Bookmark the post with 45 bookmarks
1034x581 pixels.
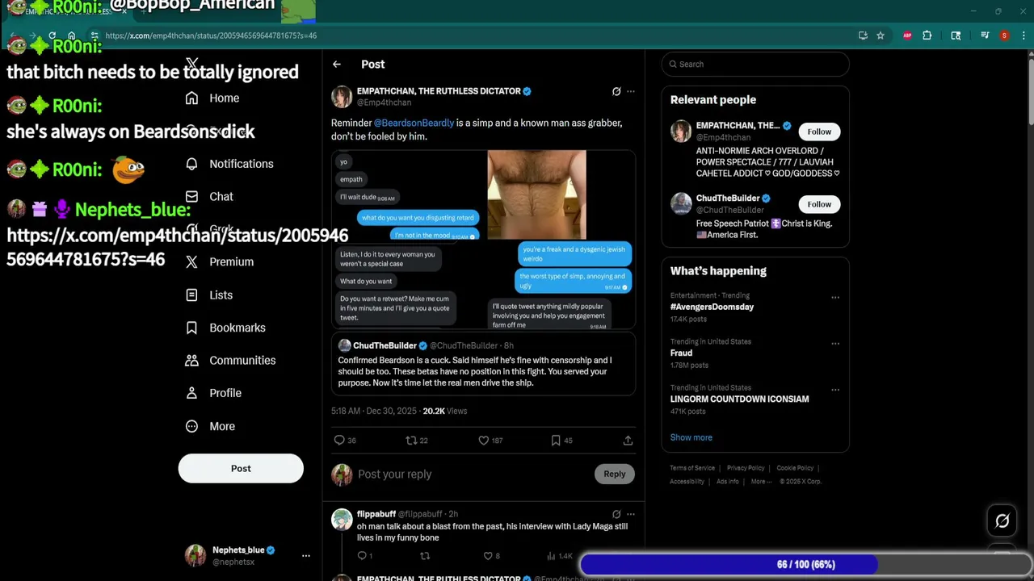[x=556, y=441]
